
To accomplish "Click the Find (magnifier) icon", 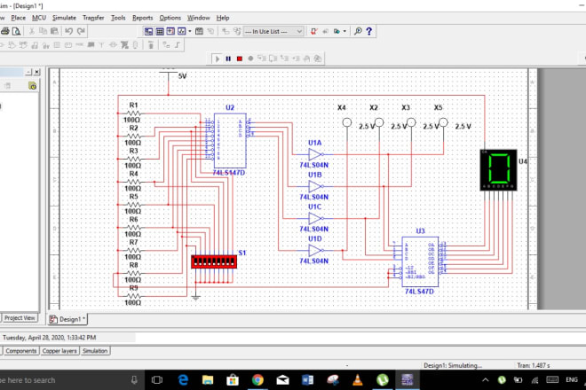I will point(358,31).
